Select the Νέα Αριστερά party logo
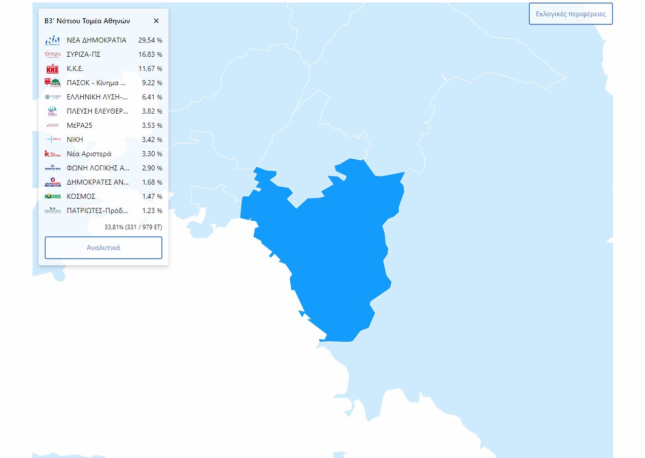Screen dimensions: 645x458 (53, 154)
